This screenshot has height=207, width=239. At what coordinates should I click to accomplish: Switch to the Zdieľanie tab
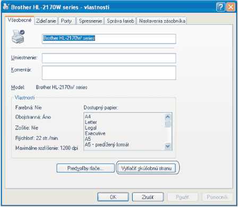coord(46,21)
